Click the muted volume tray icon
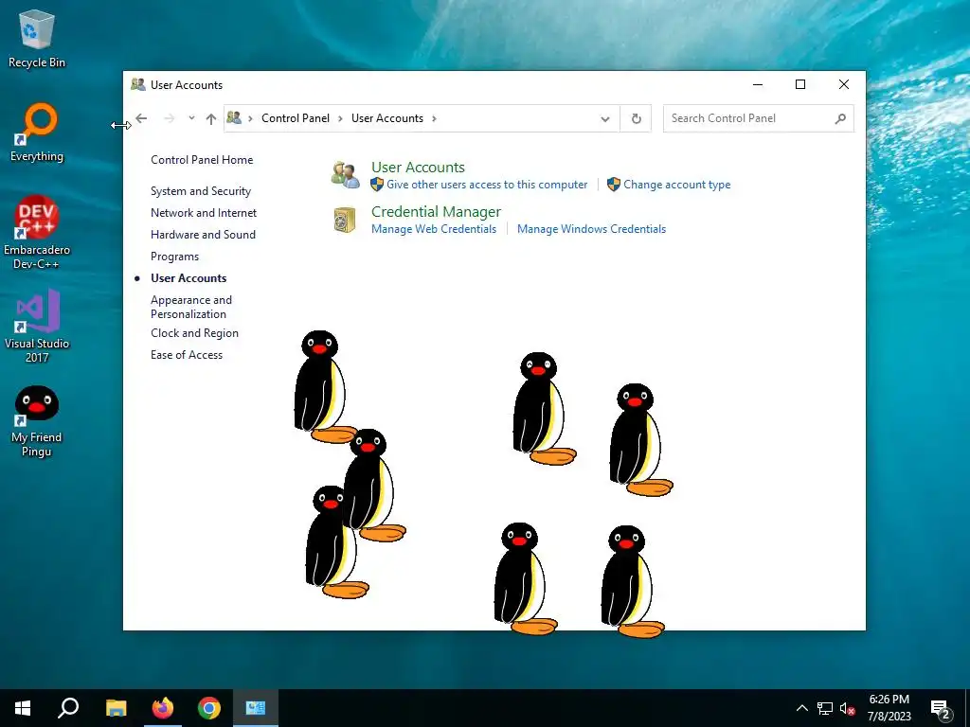This screenshot has height=727, width=970. pos(848,708)
